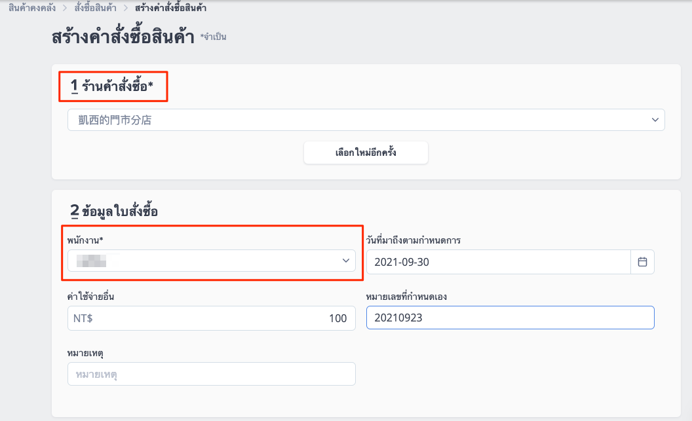Click current breadcrumb สร้างคำสั่งซื้อสินค้า
692x421 pixels.
(x=171, y=7)
